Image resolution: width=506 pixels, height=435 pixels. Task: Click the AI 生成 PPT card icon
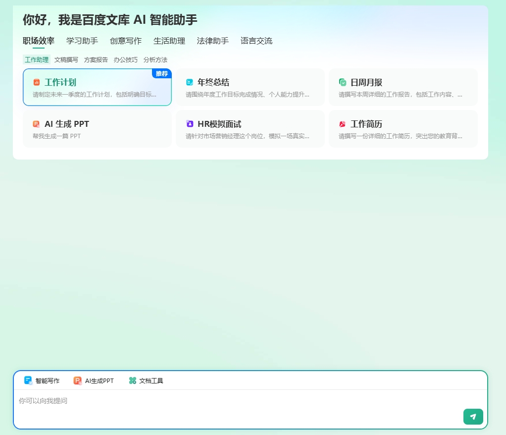click(x=37, y=124)
